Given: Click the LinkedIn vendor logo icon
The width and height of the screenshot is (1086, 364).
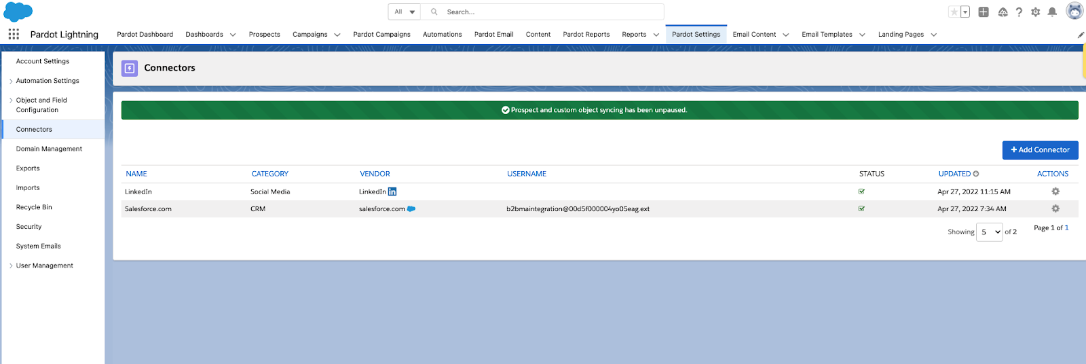Looking at the screenshot, I should (392, 192).
